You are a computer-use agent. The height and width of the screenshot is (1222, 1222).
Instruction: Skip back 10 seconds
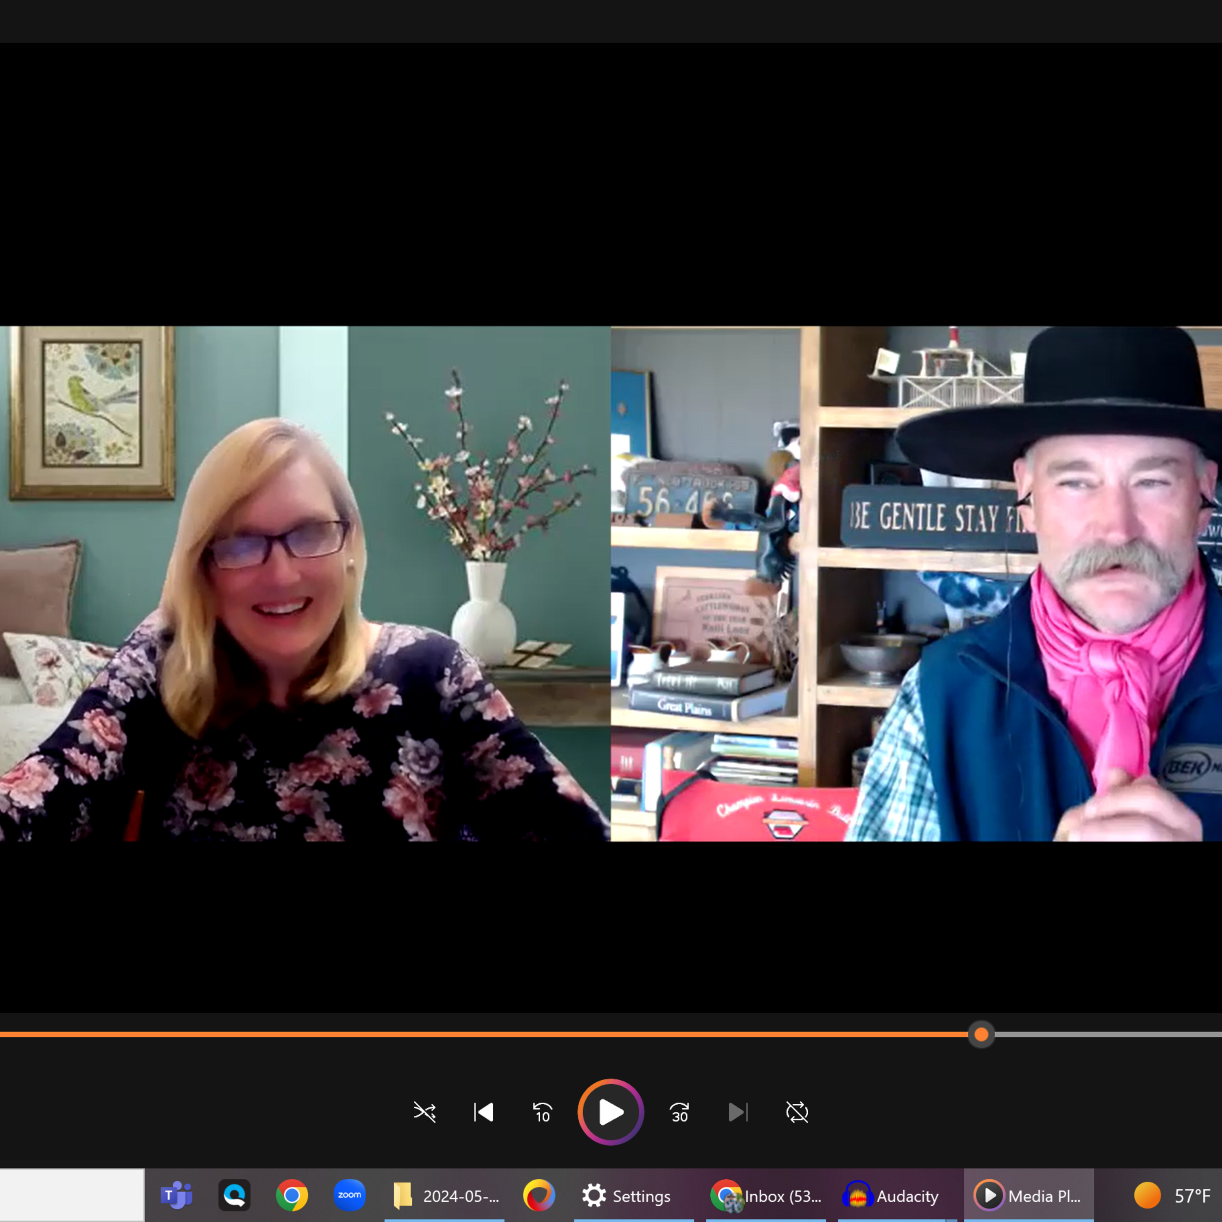click(542, 1112)
